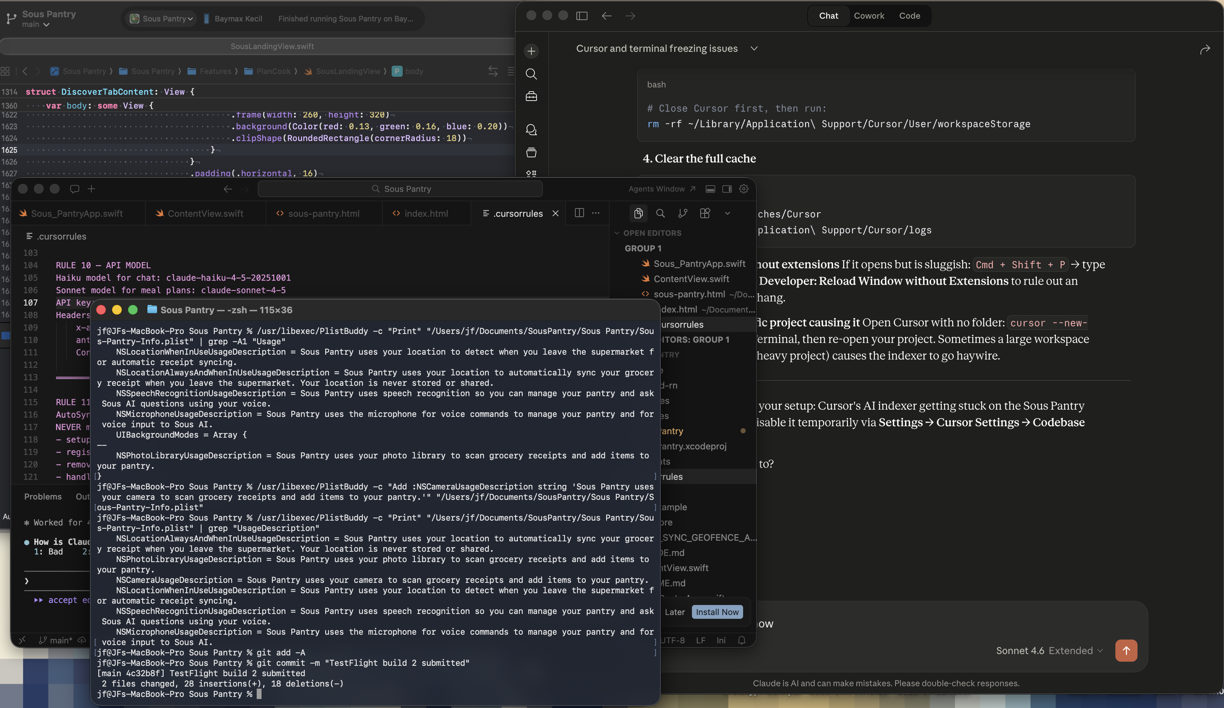
Task: Toggle the Claude window sidebar panel
Action: click(x=582, y=16)
